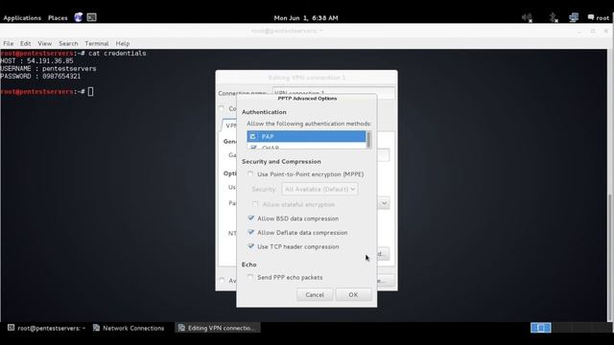Click authentication methods list scrollbar
This screenshot has width=614, height=345.
[368, 140]
